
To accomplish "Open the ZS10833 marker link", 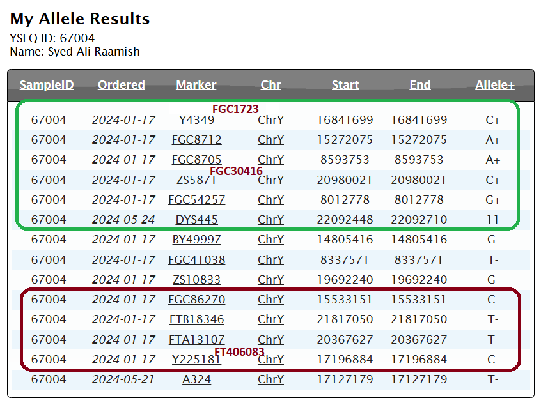I will tap(196, 280).
